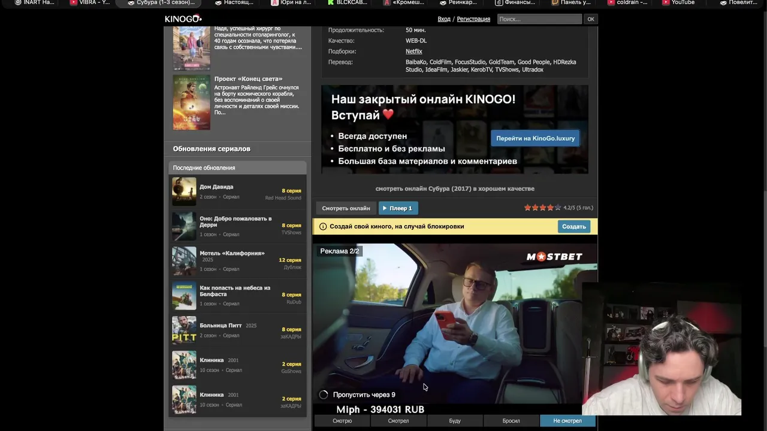This screenshot has width=767, height=431.
Task: Select the «Плеер 1» player tab
Action: pyautogui.click(x=398, y=208)
